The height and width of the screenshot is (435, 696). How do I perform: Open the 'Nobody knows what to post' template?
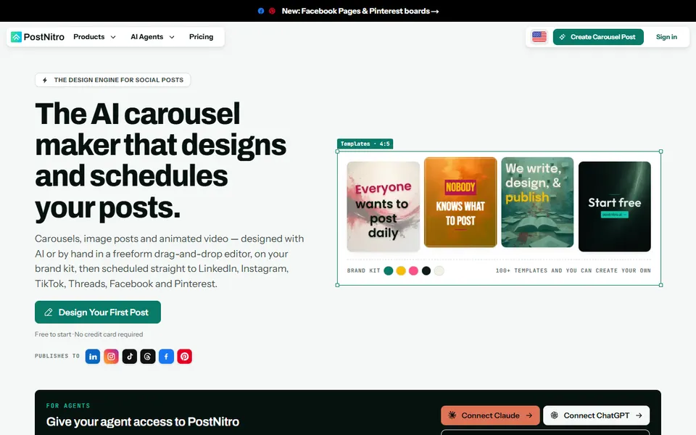(x=460, y=202)
